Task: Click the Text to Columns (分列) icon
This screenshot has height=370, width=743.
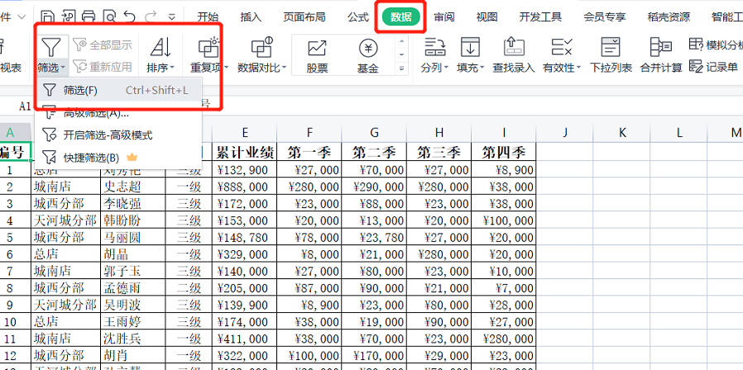Action: pyautogui.click(x=430, y=46)
